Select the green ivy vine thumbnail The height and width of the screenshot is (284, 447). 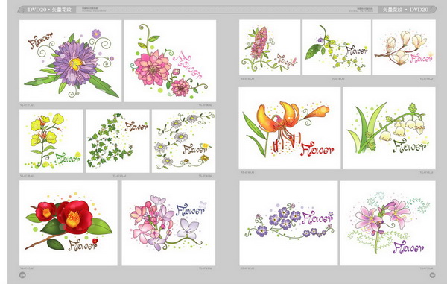118,141
